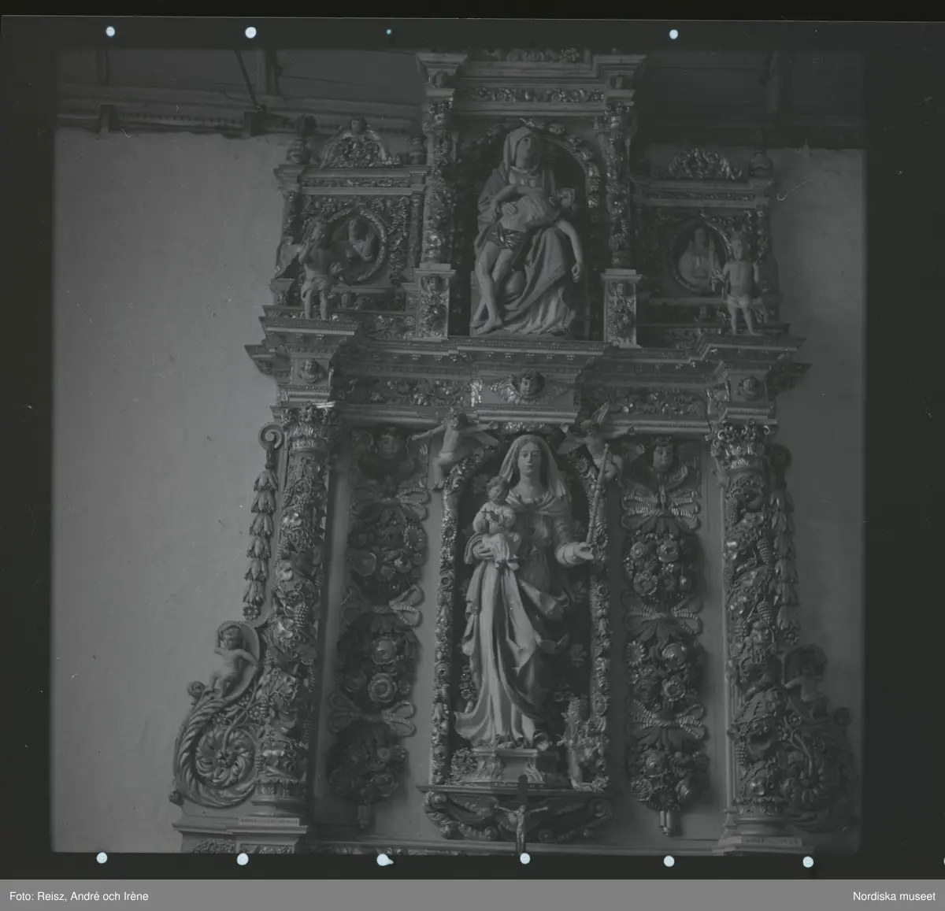Click the winged cherub head on the central cornice

(x=526, y=387)
